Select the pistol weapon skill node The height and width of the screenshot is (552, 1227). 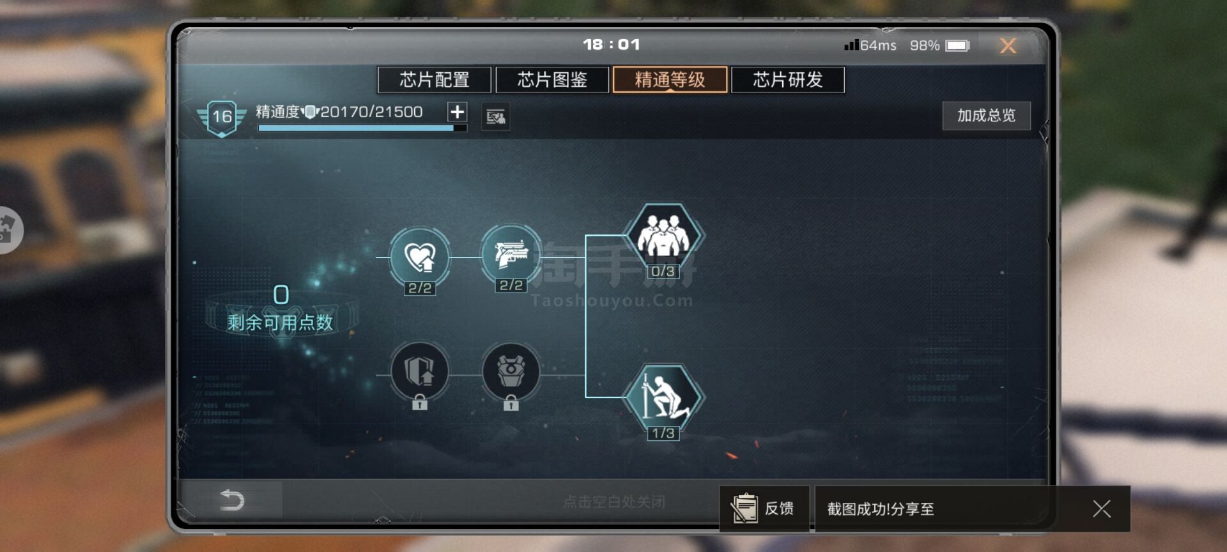click(x=511, y=255)
